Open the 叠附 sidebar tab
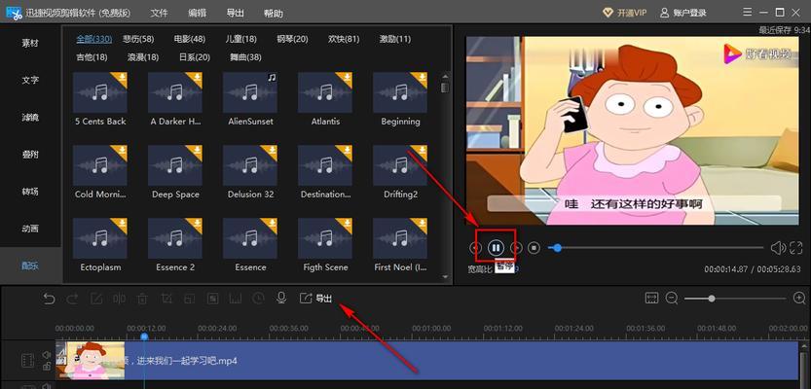The width and height of the screenshot is (811, 389). tap(30, 155)
